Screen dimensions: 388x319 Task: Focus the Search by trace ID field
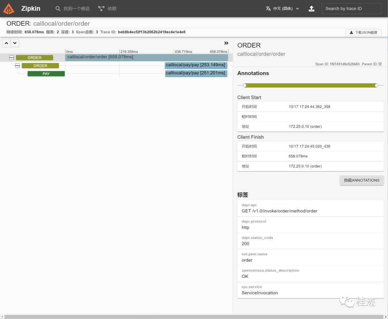pos(351,9)
